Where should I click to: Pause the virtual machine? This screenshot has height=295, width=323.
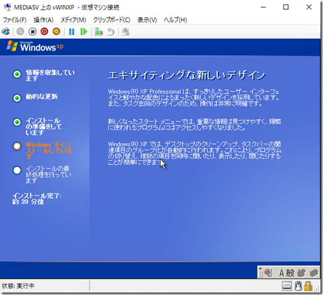coord(72,32)
